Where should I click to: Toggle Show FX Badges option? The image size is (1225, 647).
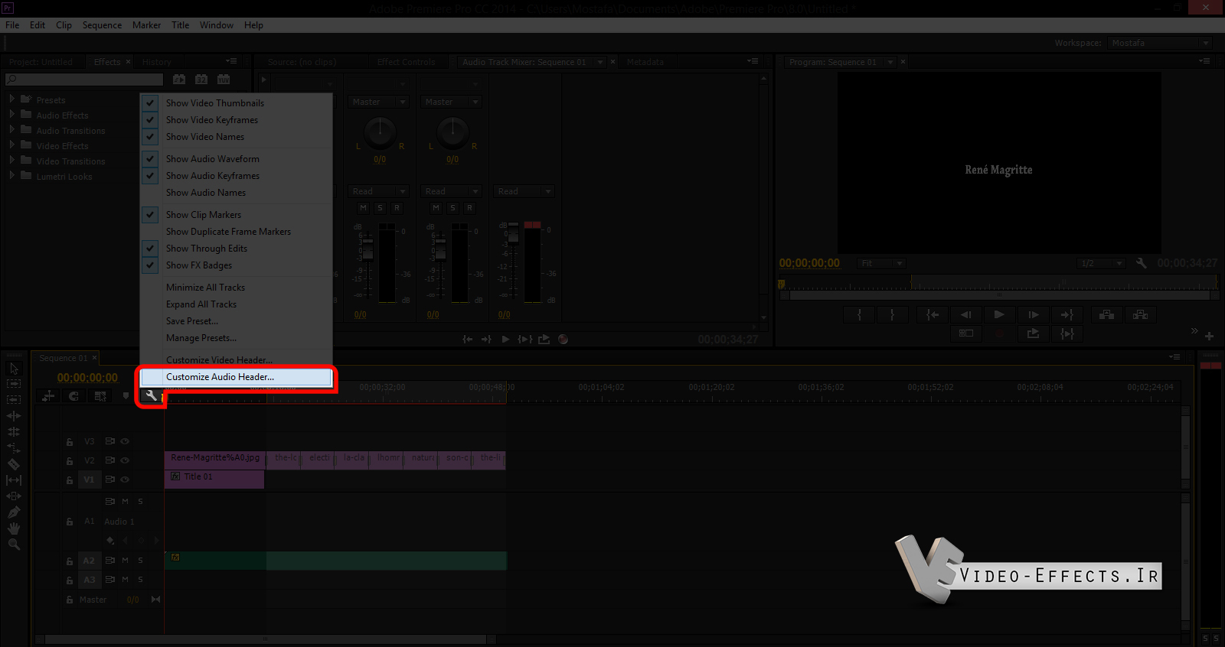tap(237, 265)
